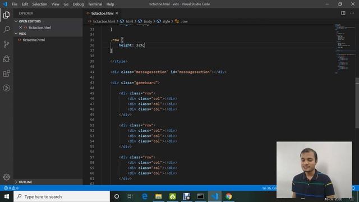359x202 pixels.
Task: Open Cortana circle icon on taskbar
Action: pos(117,196)
